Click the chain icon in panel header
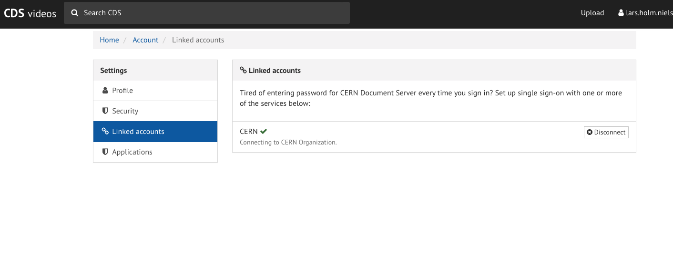This screenshot has height=257, width=673. [243, 70]
